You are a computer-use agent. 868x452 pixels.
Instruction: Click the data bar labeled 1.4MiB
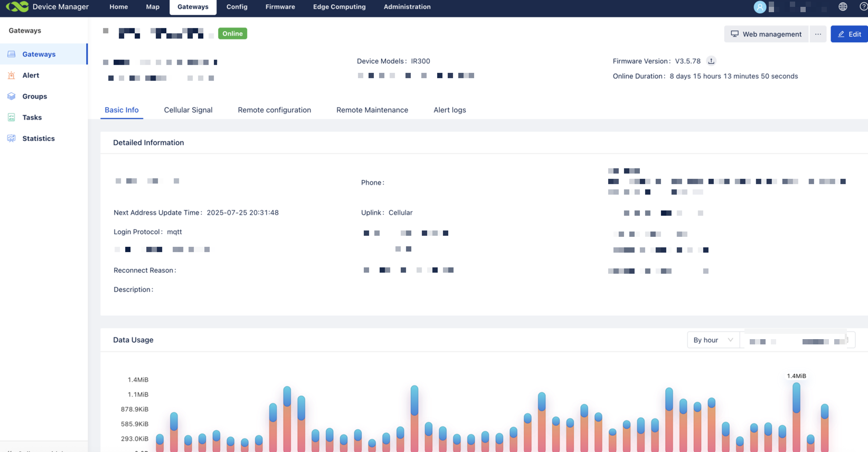click(796, 417)
